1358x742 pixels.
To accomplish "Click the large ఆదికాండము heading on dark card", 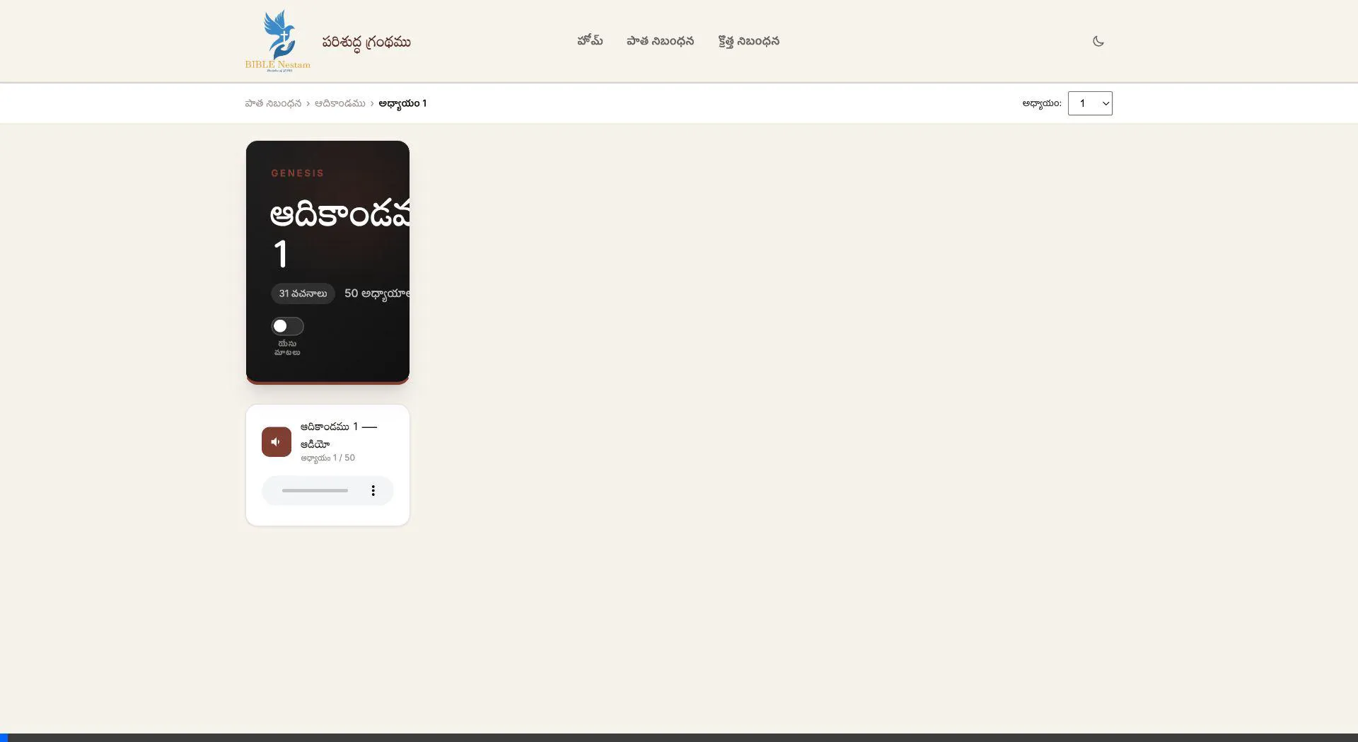I will pos(339,214).
